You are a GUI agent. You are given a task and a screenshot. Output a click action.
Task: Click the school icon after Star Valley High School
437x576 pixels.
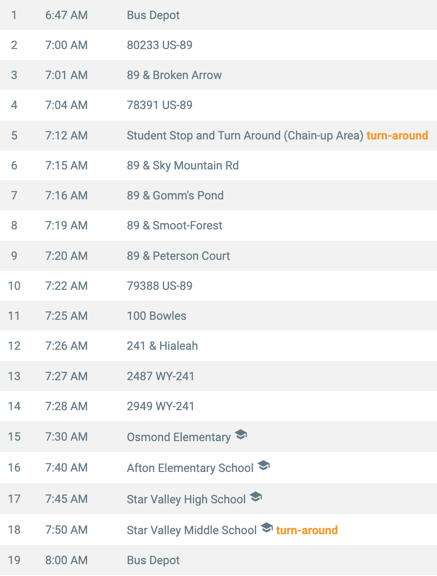256,497
